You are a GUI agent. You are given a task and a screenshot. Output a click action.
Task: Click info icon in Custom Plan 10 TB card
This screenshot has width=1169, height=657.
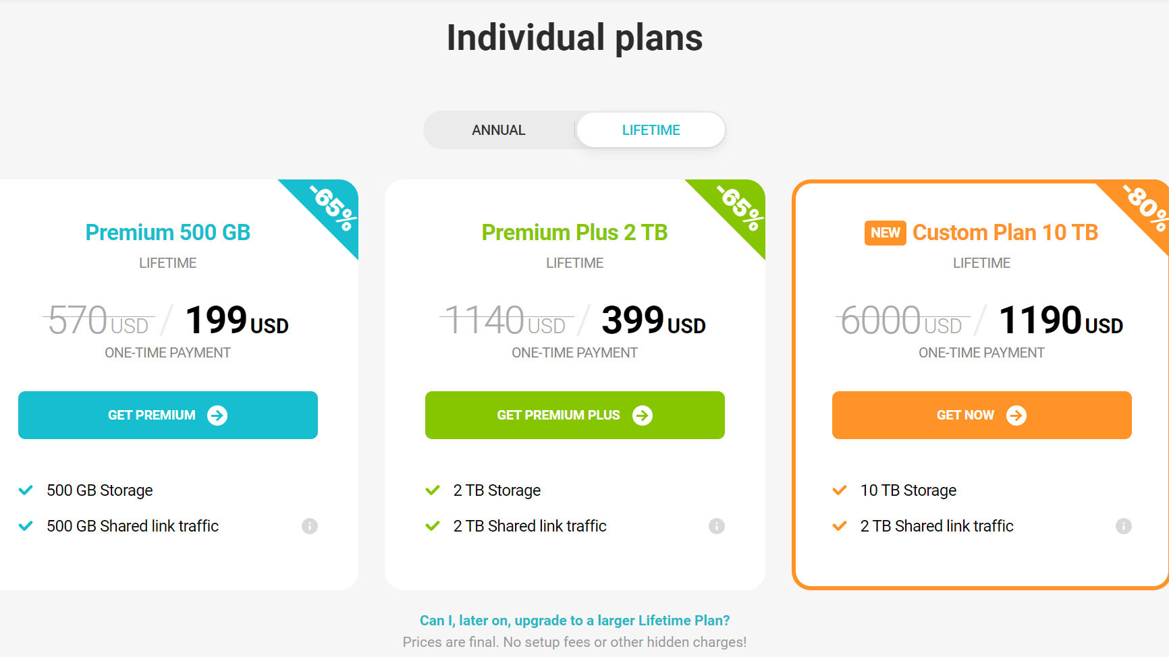click(1124, 526)
